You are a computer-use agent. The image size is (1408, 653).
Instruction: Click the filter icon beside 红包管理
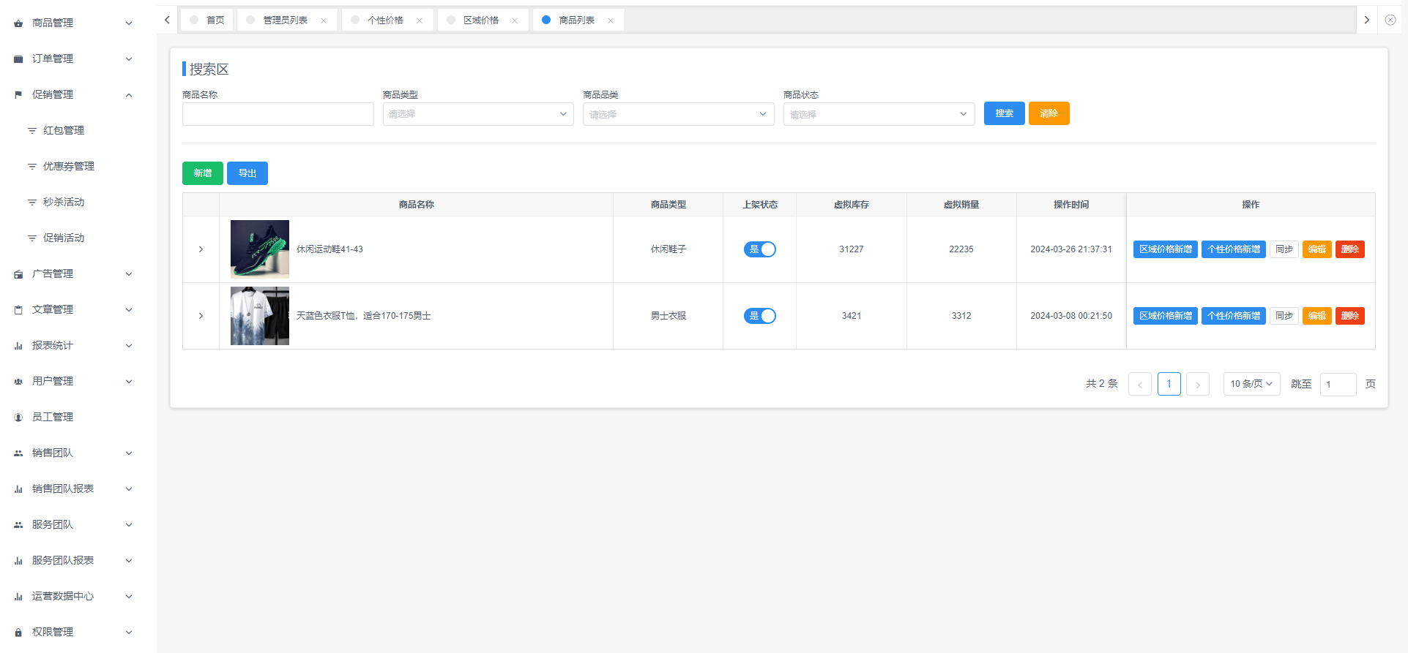[x=32, y=131]
